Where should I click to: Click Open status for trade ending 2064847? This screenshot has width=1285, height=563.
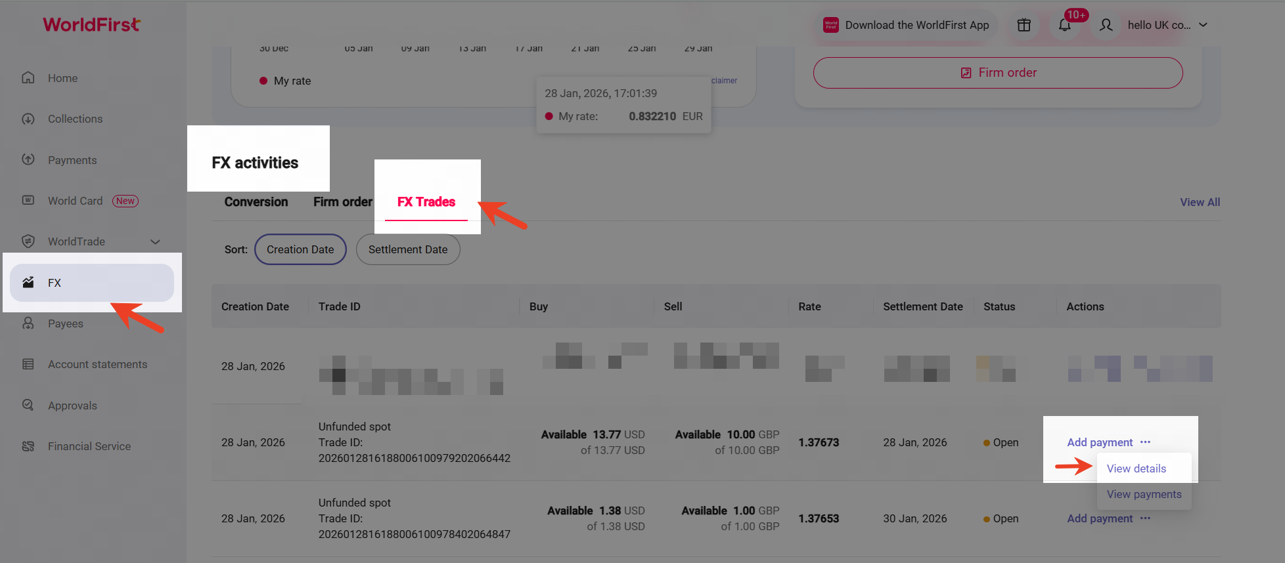point(1001,518)
